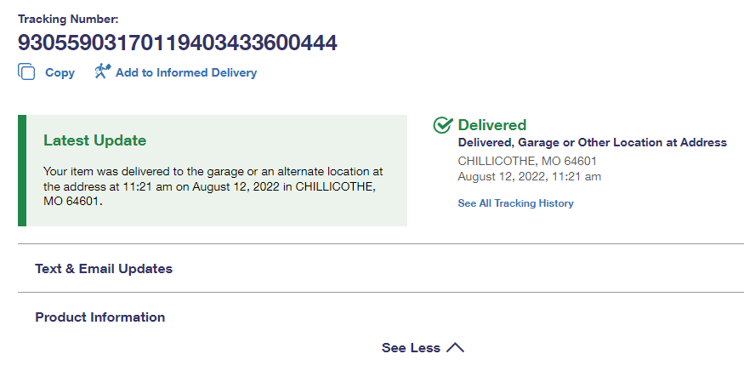Click the green Delivered checkmark icon
Image resolution: width=744 pixels, height=371 pixels.
pyautogui.click(x=442, y=125)
